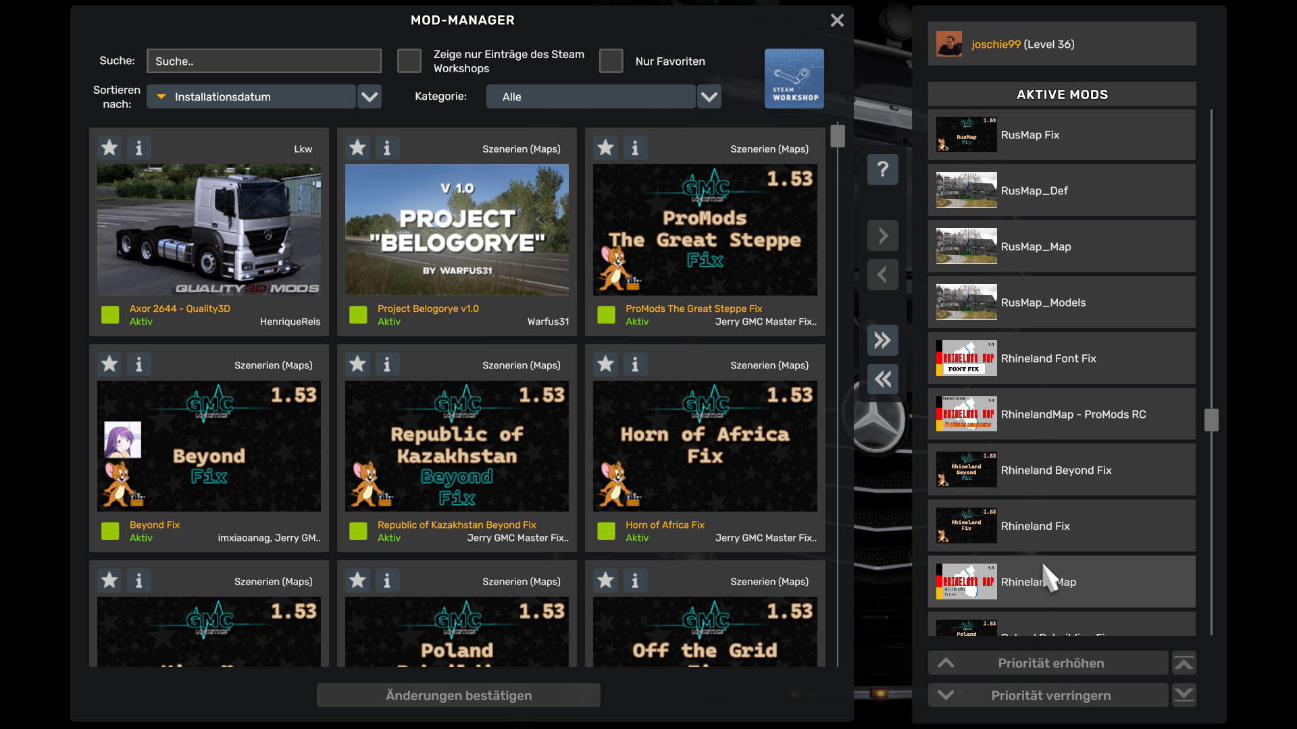This screenshot has width=1297, height=729.
Task: Select Rhineland Beyond Fix active mod
Action: click(1062, 470)
